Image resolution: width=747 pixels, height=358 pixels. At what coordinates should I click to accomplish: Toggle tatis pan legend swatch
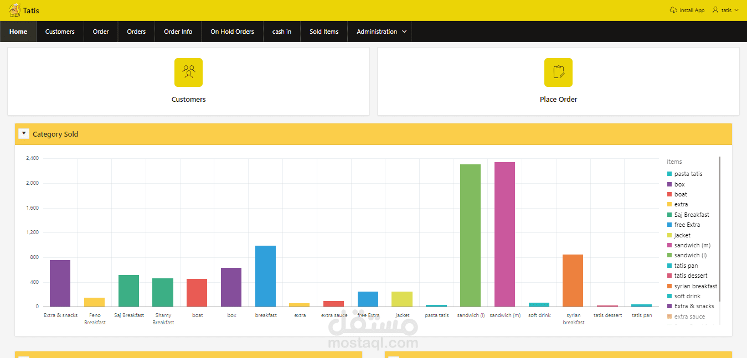pyautogui.click(x=669, y=266)
